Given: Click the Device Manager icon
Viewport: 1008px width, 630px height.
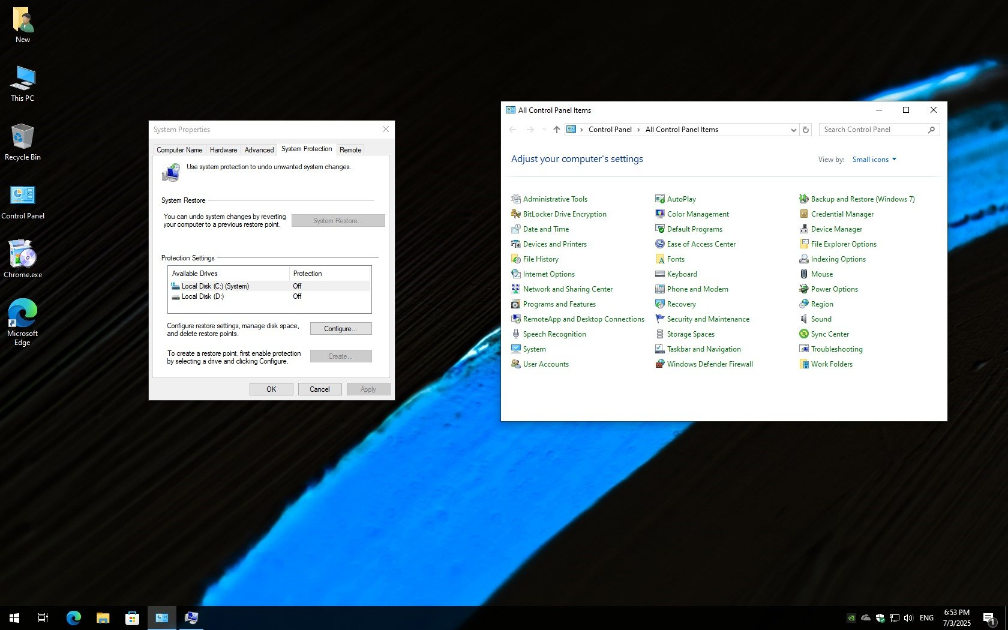Looking at the screenshot, I should pos(803,229).
